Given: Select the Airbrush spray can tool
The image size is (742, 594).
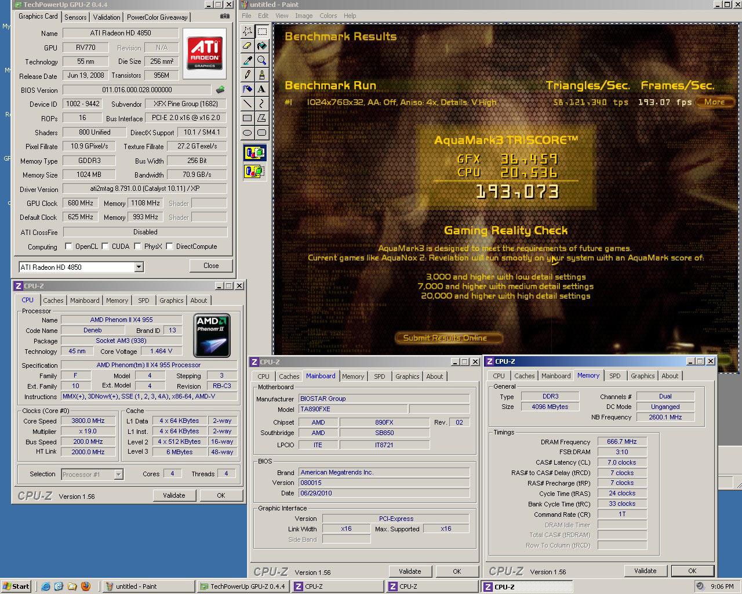Looking at the screenshot, I should (248, 89).
